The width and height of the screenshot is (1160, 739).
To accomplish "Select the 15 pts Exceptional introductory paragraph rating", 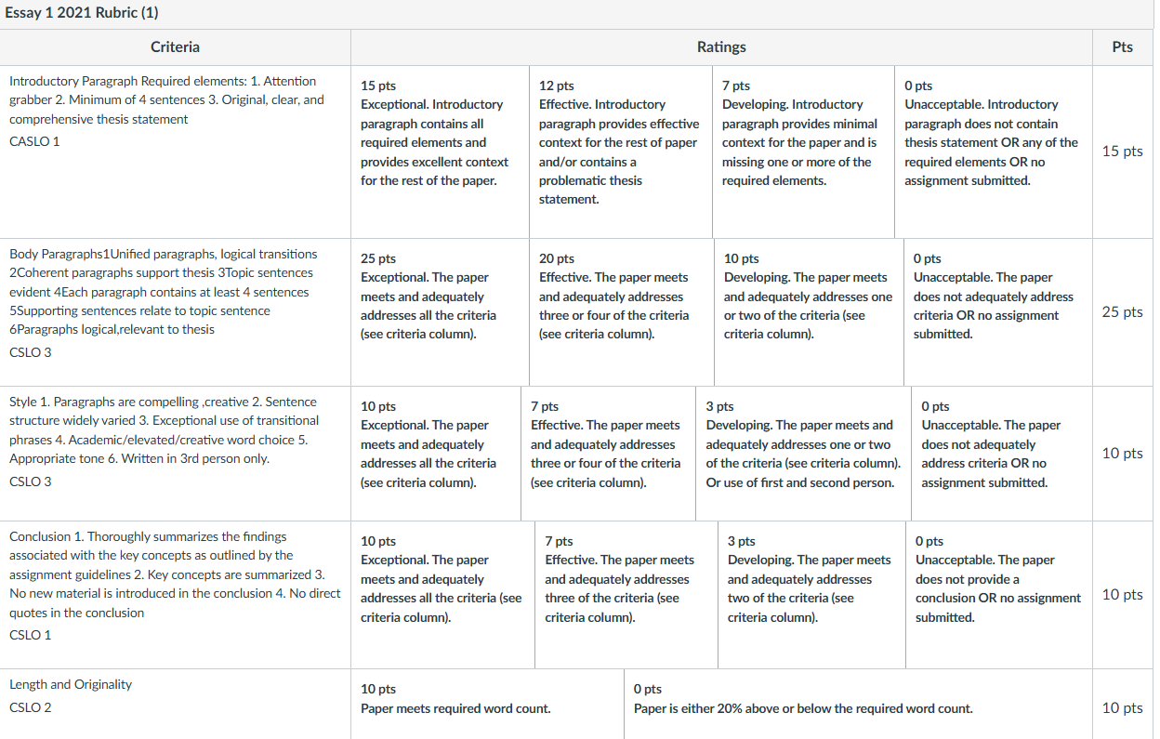I will click(x=440, y=152).
